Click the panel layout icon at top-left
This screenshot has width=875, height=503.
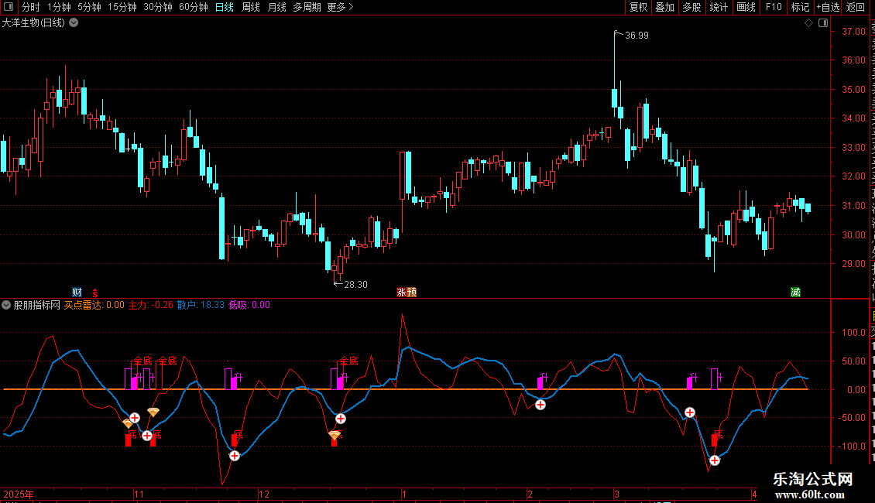(9, 7)
